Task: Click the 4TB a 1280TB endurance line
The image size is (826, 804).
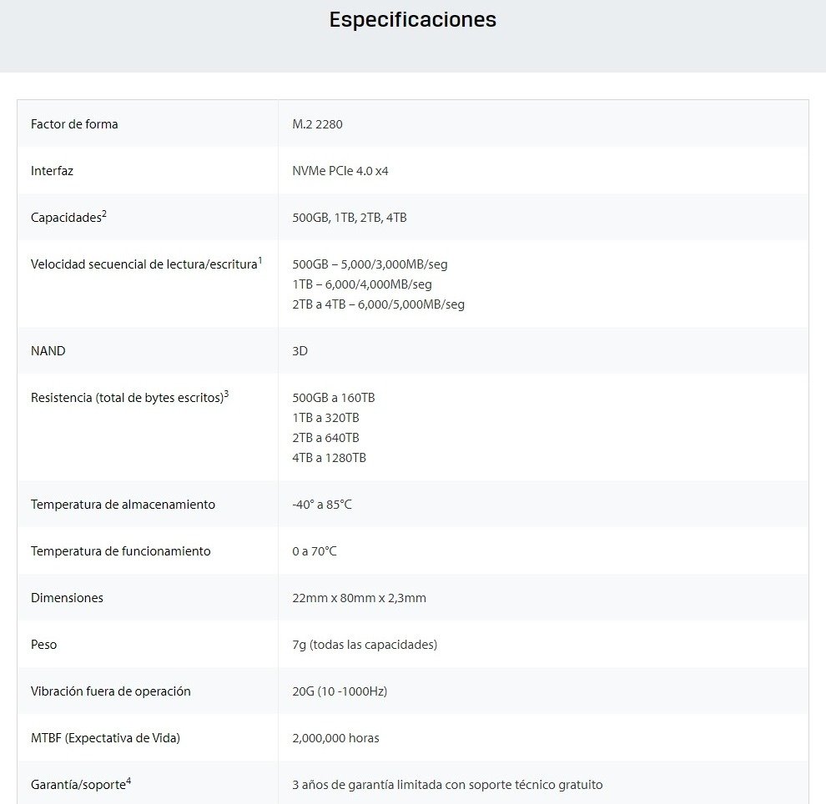Action: [329, 458]
